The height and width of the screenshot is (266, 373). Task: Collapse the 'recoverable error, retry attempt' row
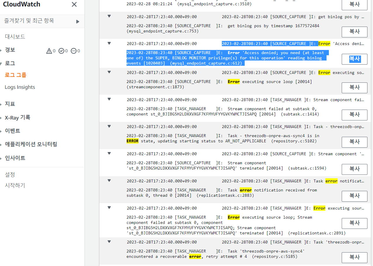coord(109,241)
